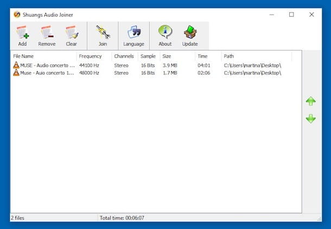Click the '1.7 MB' size cell
This screenshot has width=331, height=229.
[170, 73]
